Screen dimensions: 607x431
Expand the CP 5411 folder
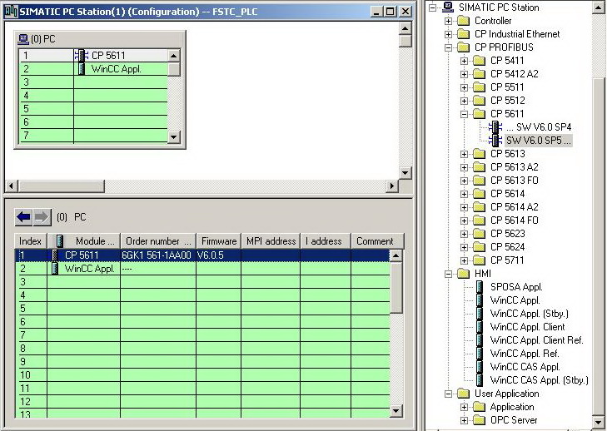point(464,61)
